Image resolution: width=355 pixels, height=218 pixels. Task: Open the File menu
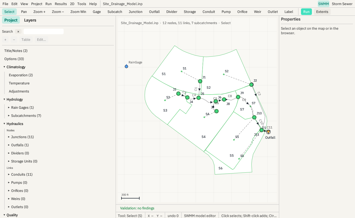(x=5, y=4)
